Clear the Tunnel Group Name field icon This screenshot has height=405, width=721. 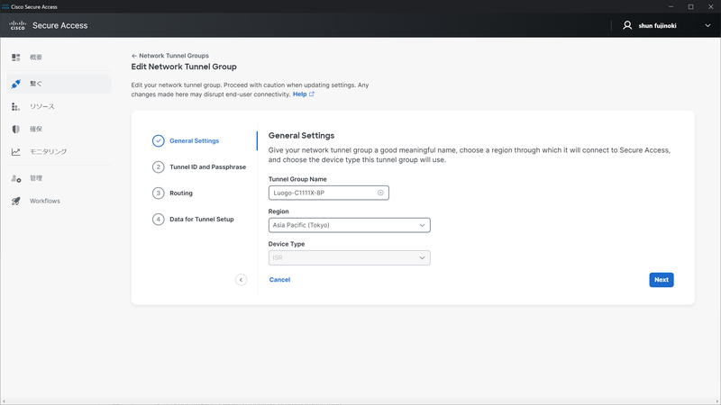coord(380,193)
